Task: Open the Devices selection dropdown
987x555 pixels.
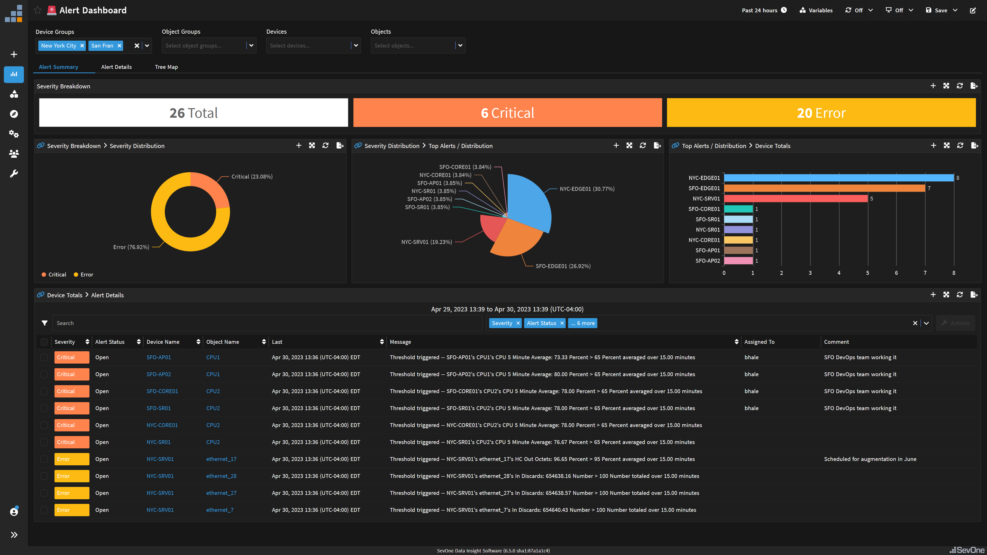Action: [356, 45]
